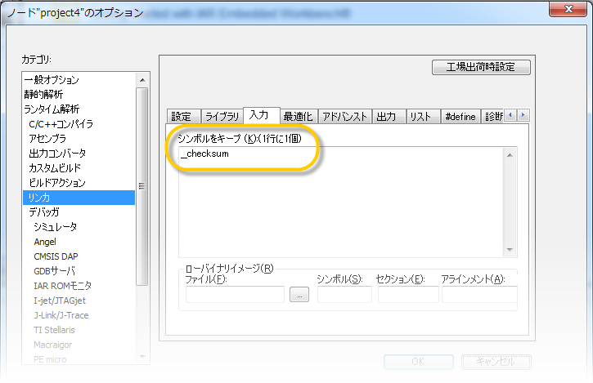Click the アラインメント input field

click(479, 294)
